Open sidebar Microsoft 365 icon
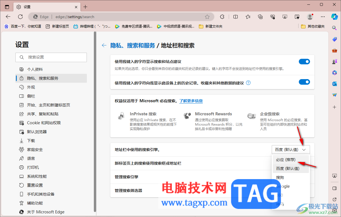341x217 pixels. pyautogui.click(x=334, y=73)
